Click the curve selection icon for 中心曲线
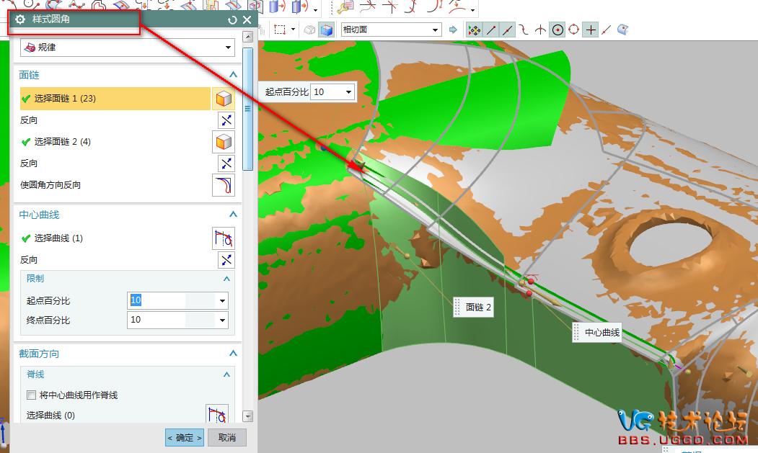 (224, 238)
